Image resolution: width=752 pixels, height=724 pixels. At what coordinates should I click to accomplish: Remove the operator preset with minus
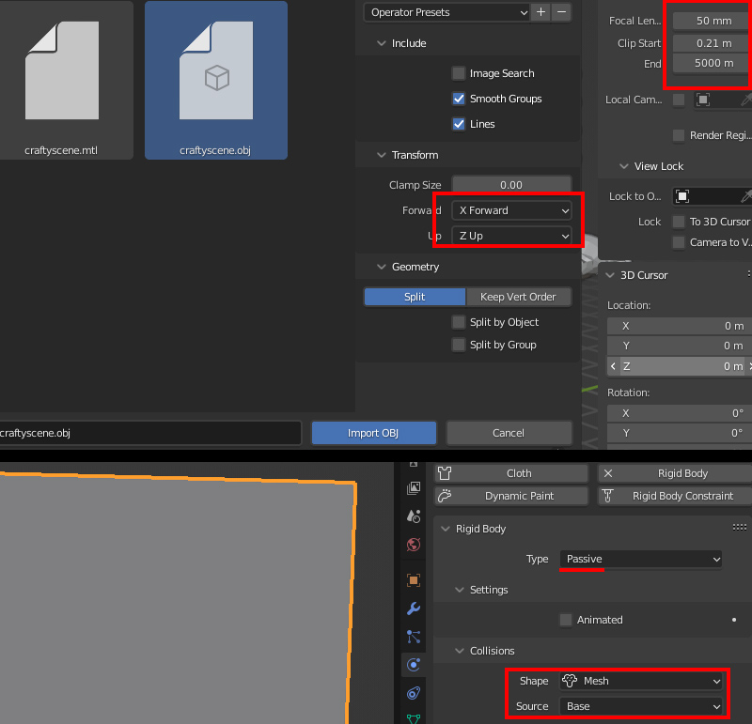tap(561, 12)
